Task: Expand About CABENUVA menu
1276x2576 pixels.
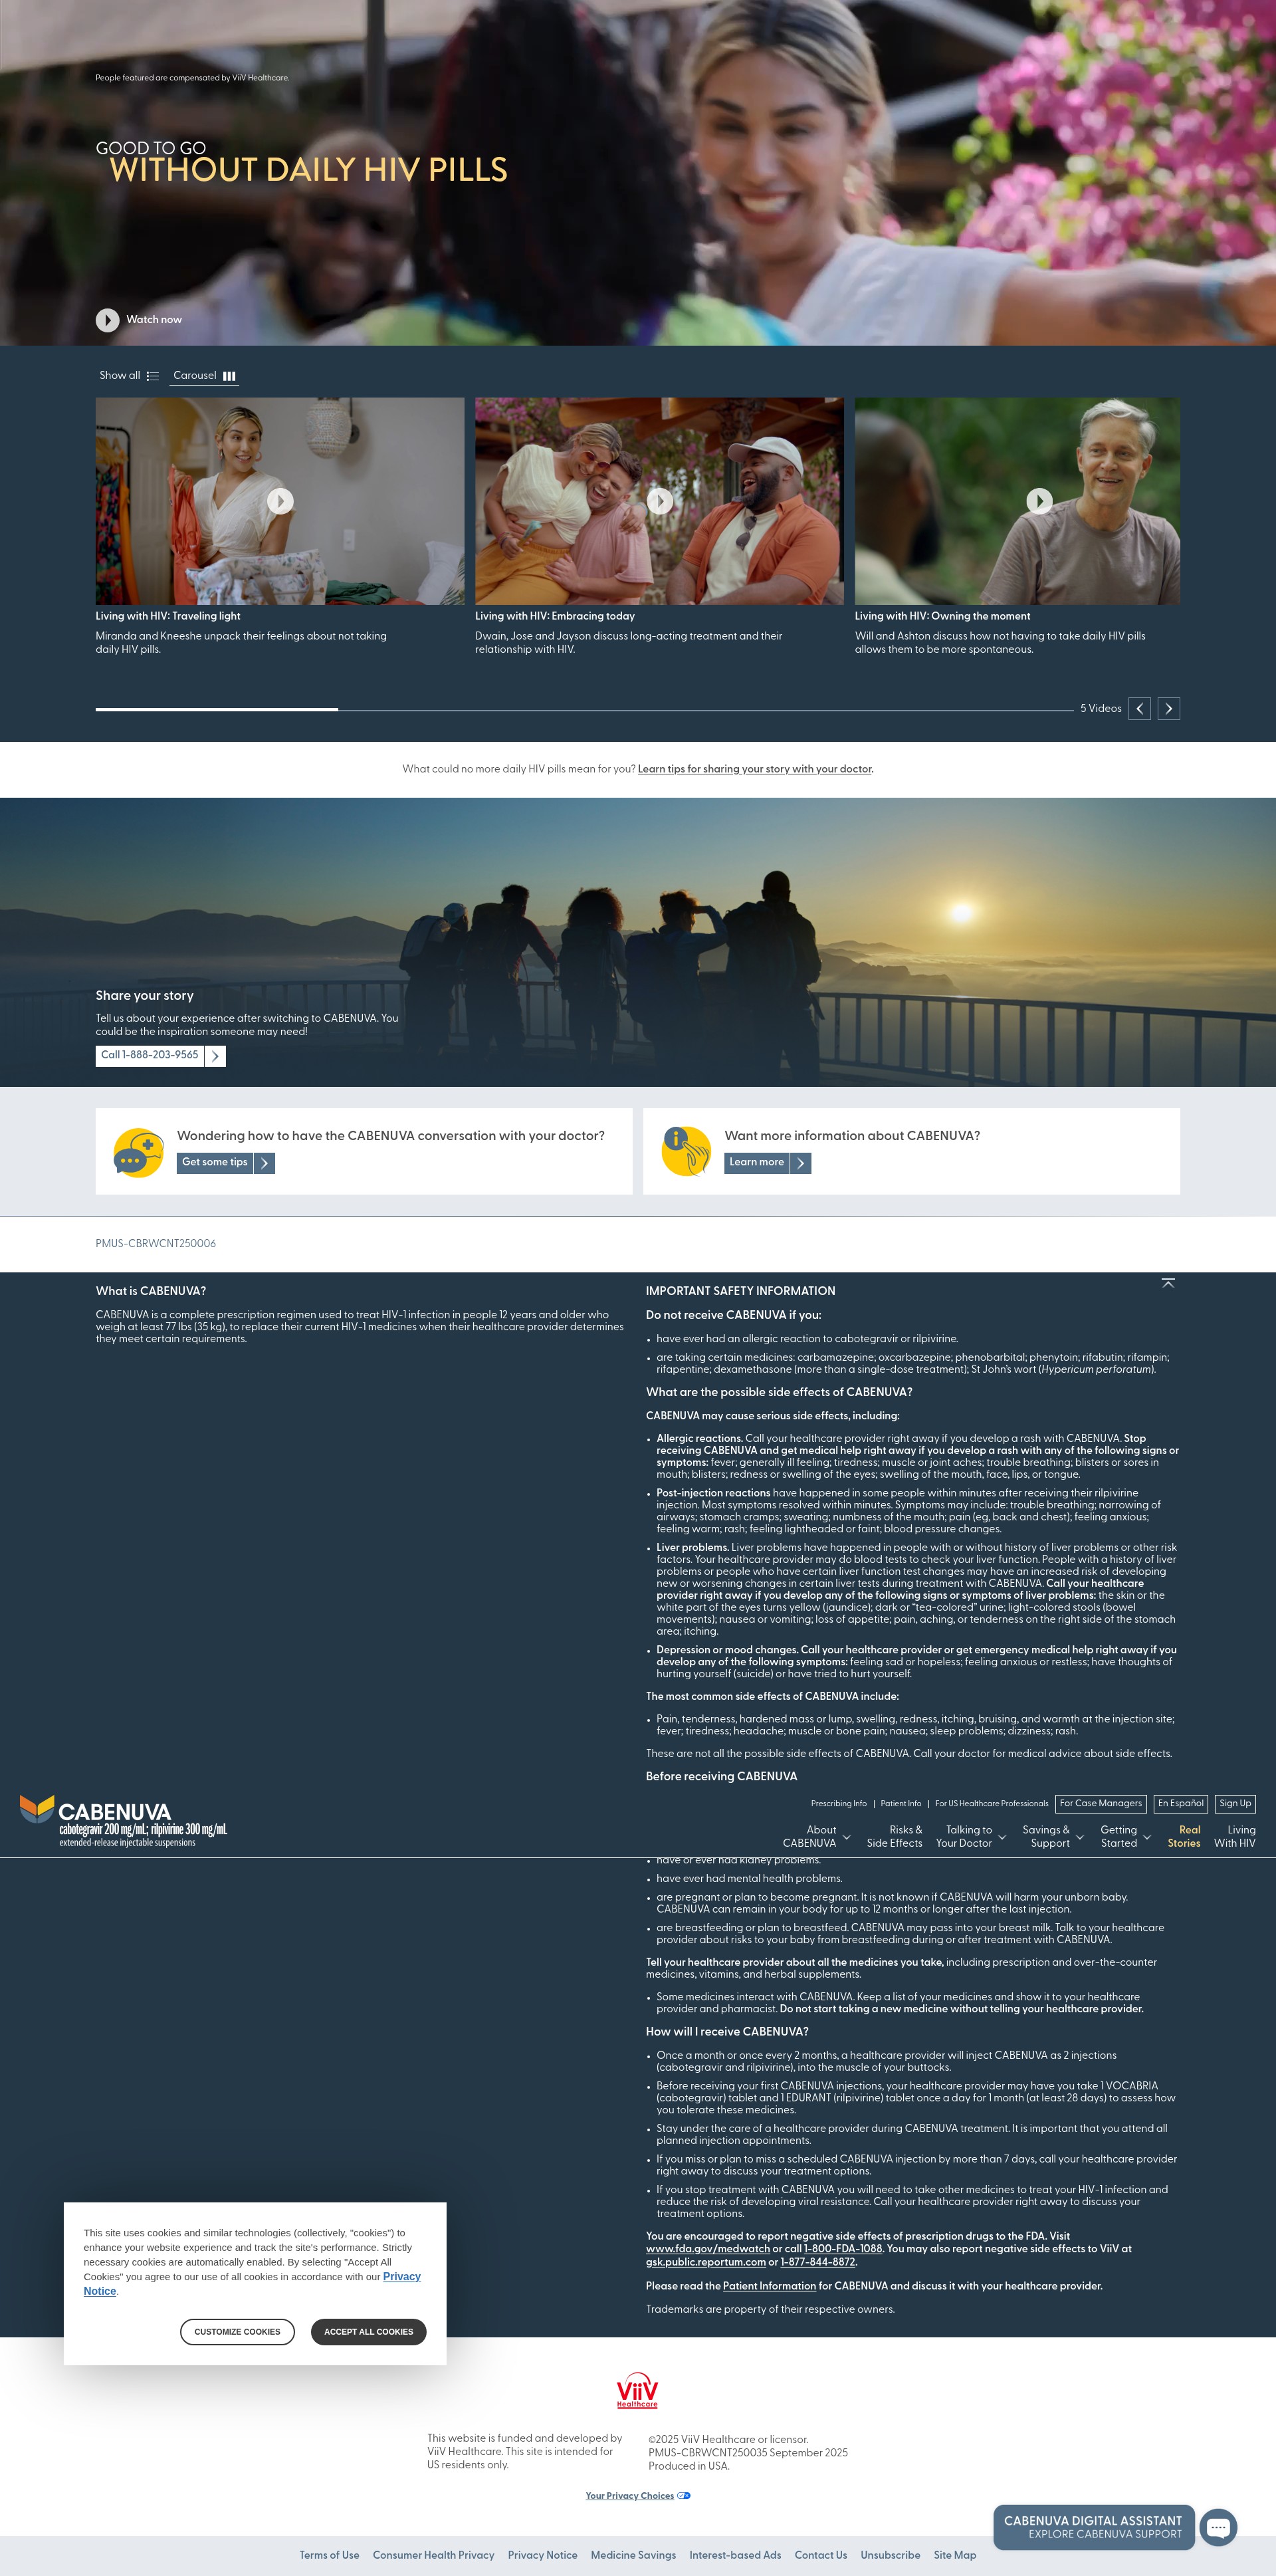Action: click(x=816, y=1837)
